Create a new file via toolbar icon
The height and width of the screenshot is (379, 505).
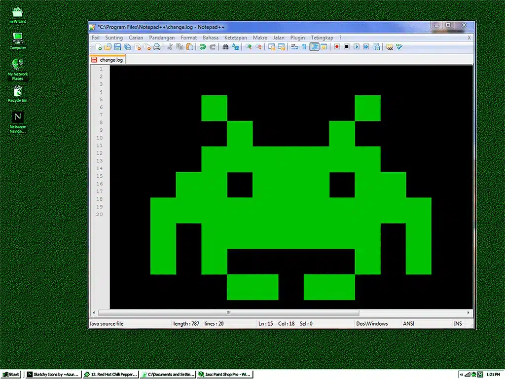[x=99, y=47]
